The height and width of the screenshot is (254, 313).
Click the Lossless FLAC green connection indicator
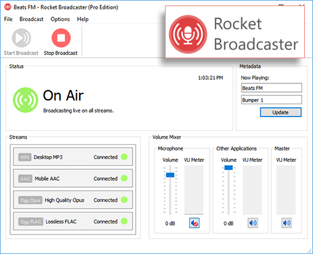coord(124,221)
